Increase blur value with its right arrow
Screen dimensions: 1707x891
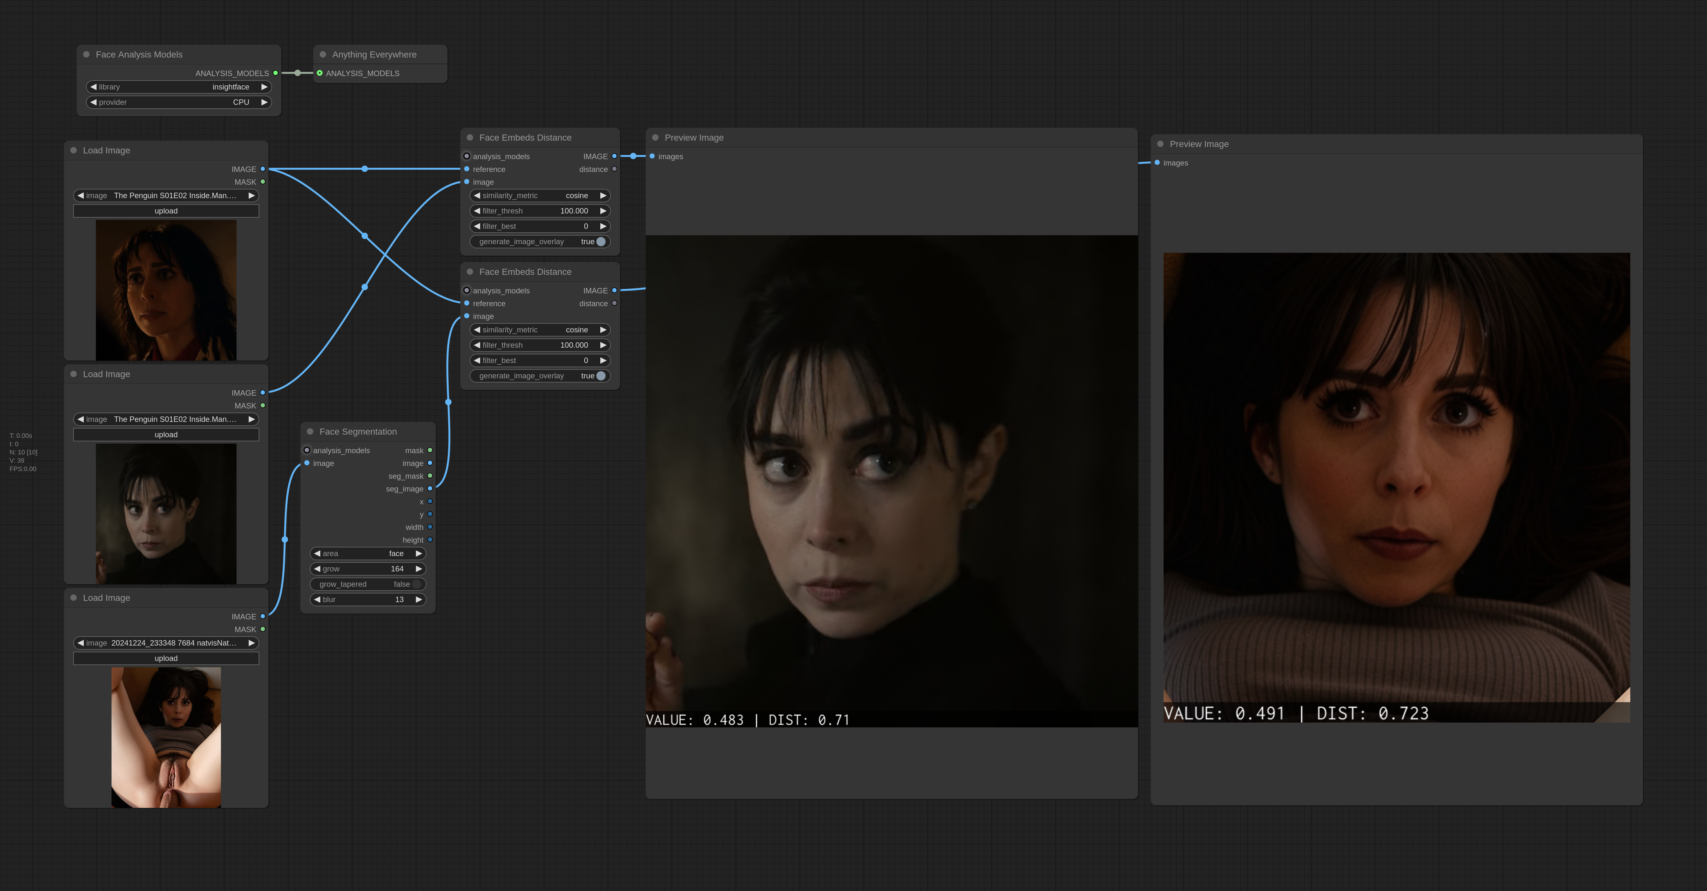click(x=419, y=600)
